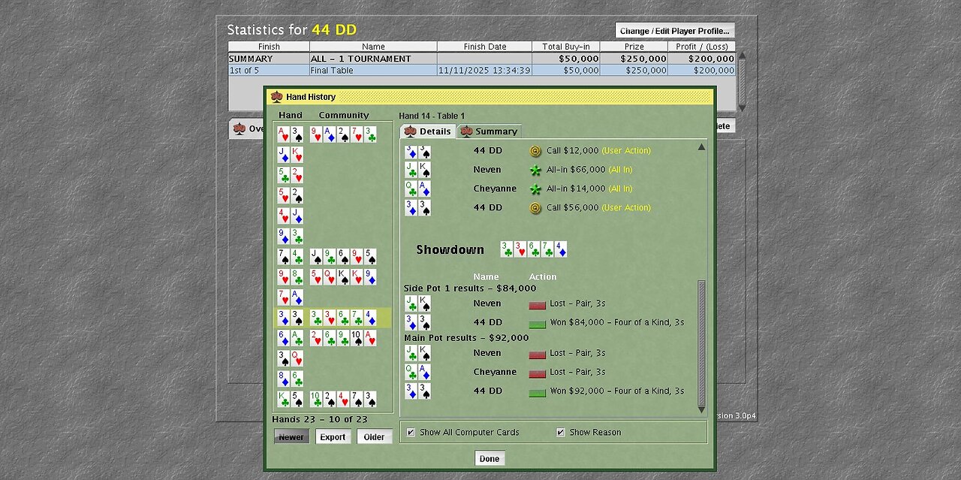
Task: Click green star icon beside All-in $66,000
Action: click(x=535, y=170)
